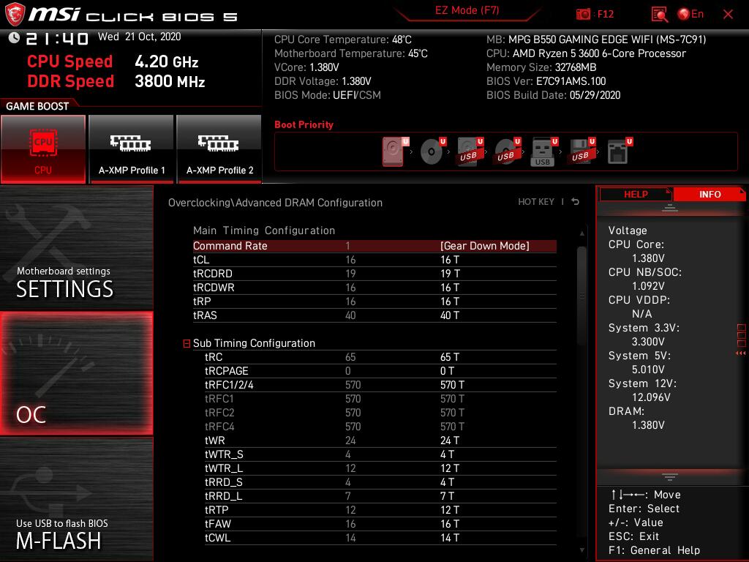Edit the tRCPAGE 0 T value

(447, 371)
